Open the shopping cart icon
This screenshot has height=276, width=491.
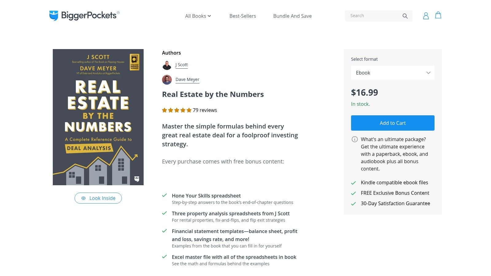click(438, 15)
